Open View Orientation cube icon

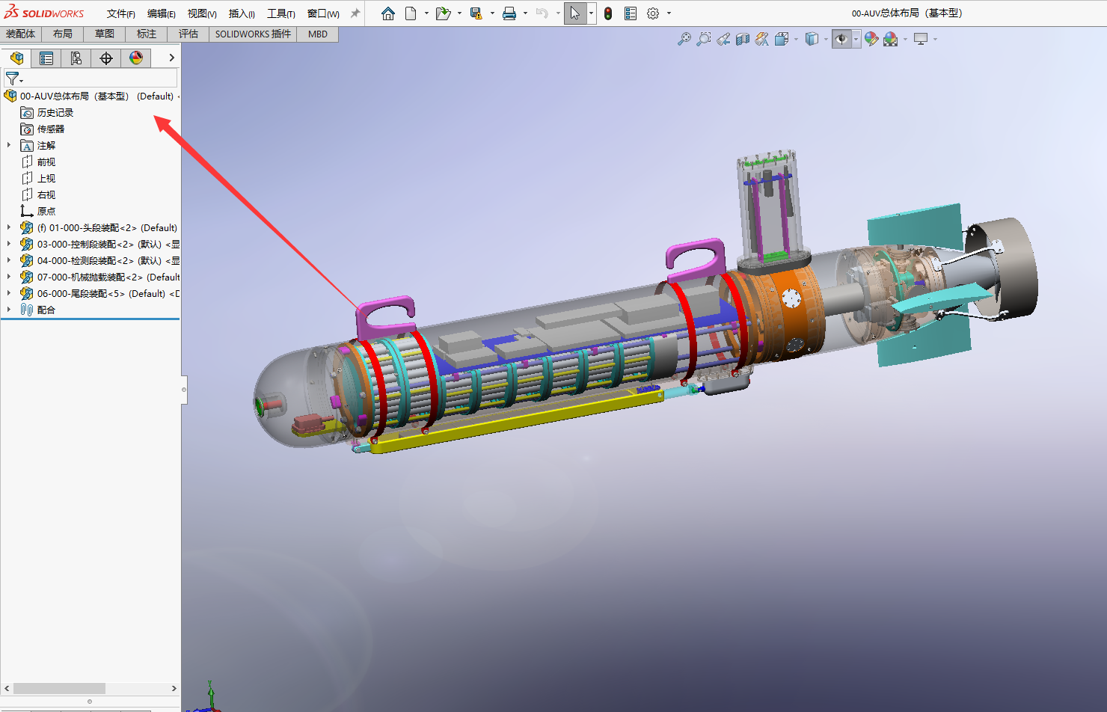(782, 39)
